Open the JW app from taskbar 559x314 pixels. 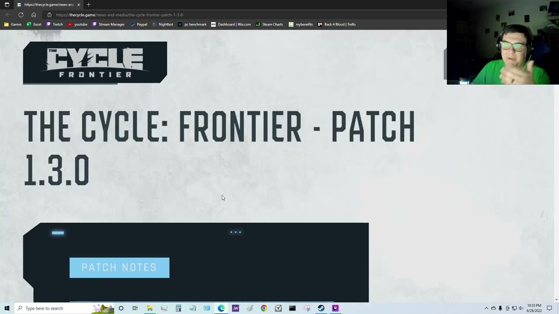tap(235, 308)
